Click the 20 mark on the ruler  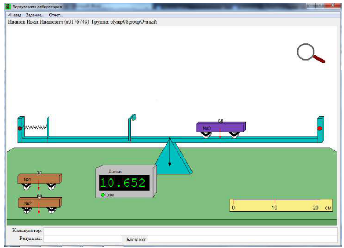pos(316,208)
